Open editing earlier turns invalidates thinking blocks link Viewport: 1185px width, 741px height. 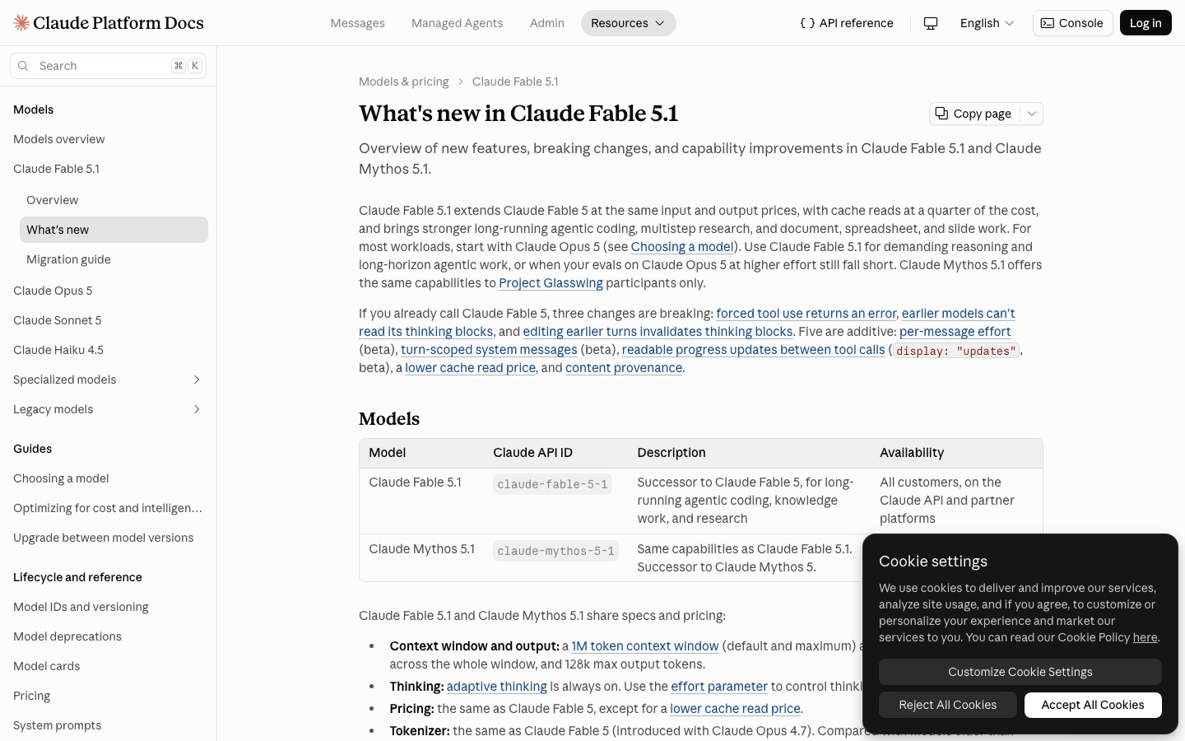[658, 332]
